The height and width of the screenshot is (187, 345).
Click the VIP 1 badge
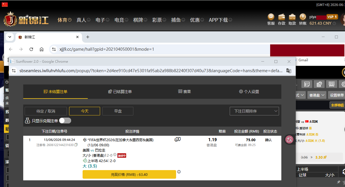point(332,17)
